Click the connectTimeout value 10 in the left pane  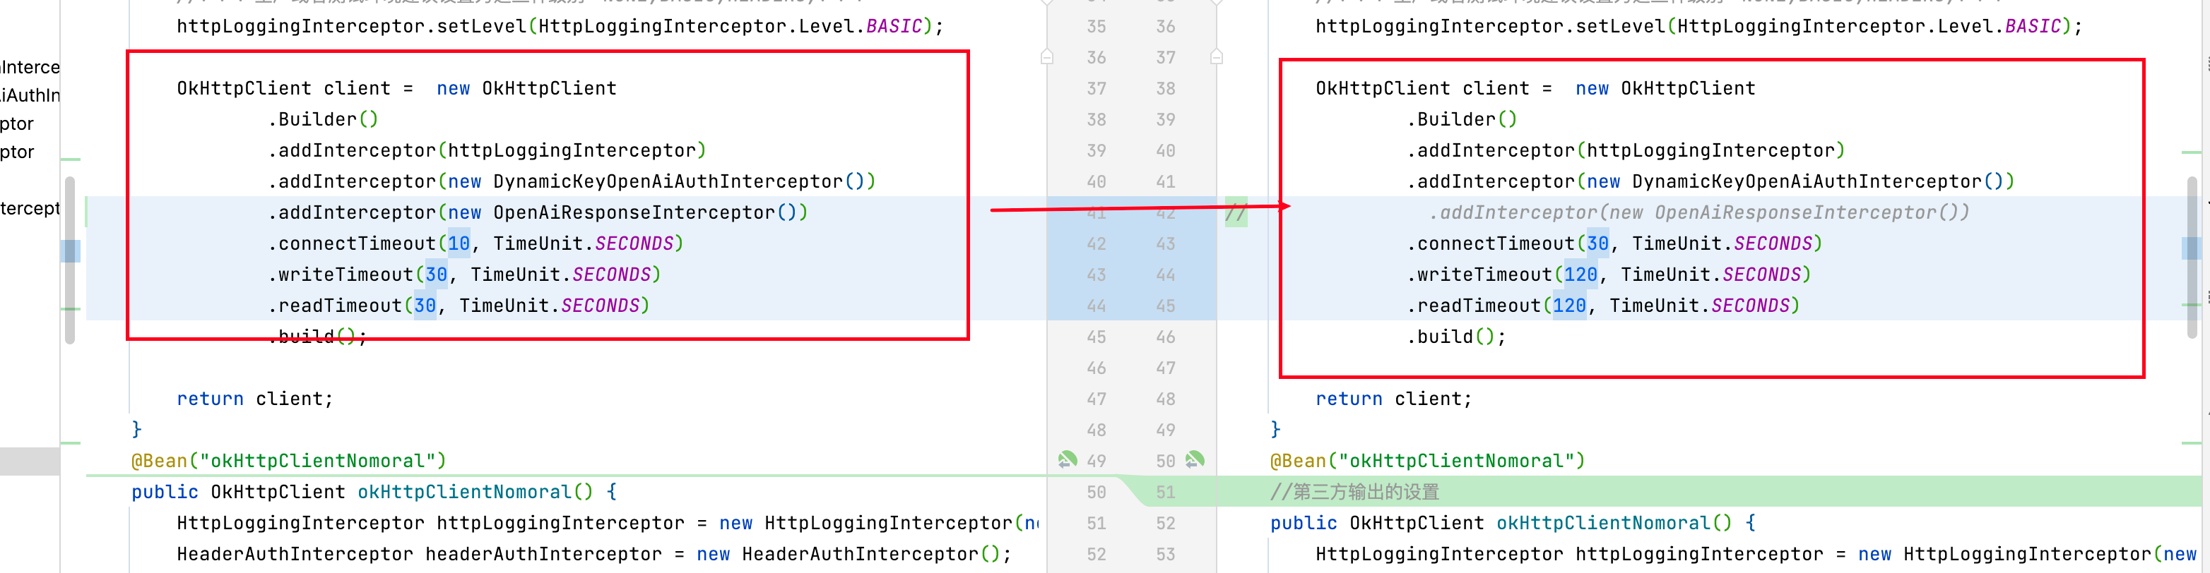click(459, 243)
